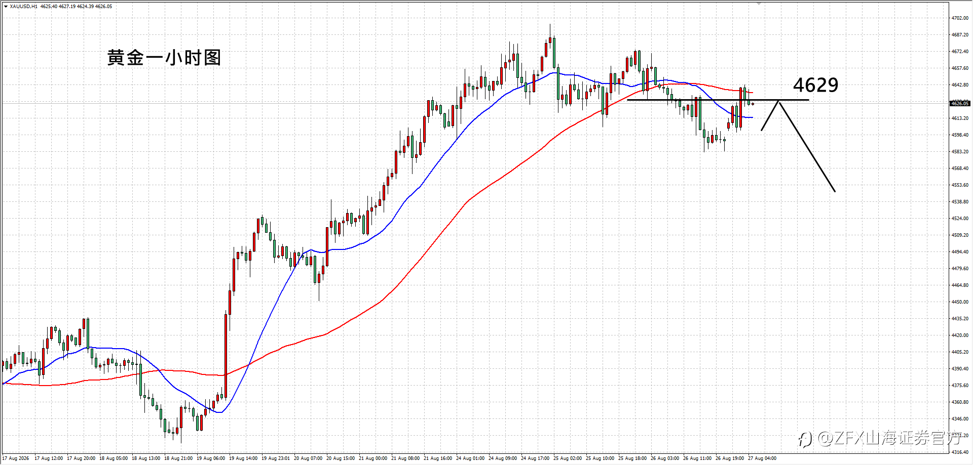Click the 4435.20 price scale label
Screen dimensions: 973x465
pyautogui.click(x=960, y=319)
